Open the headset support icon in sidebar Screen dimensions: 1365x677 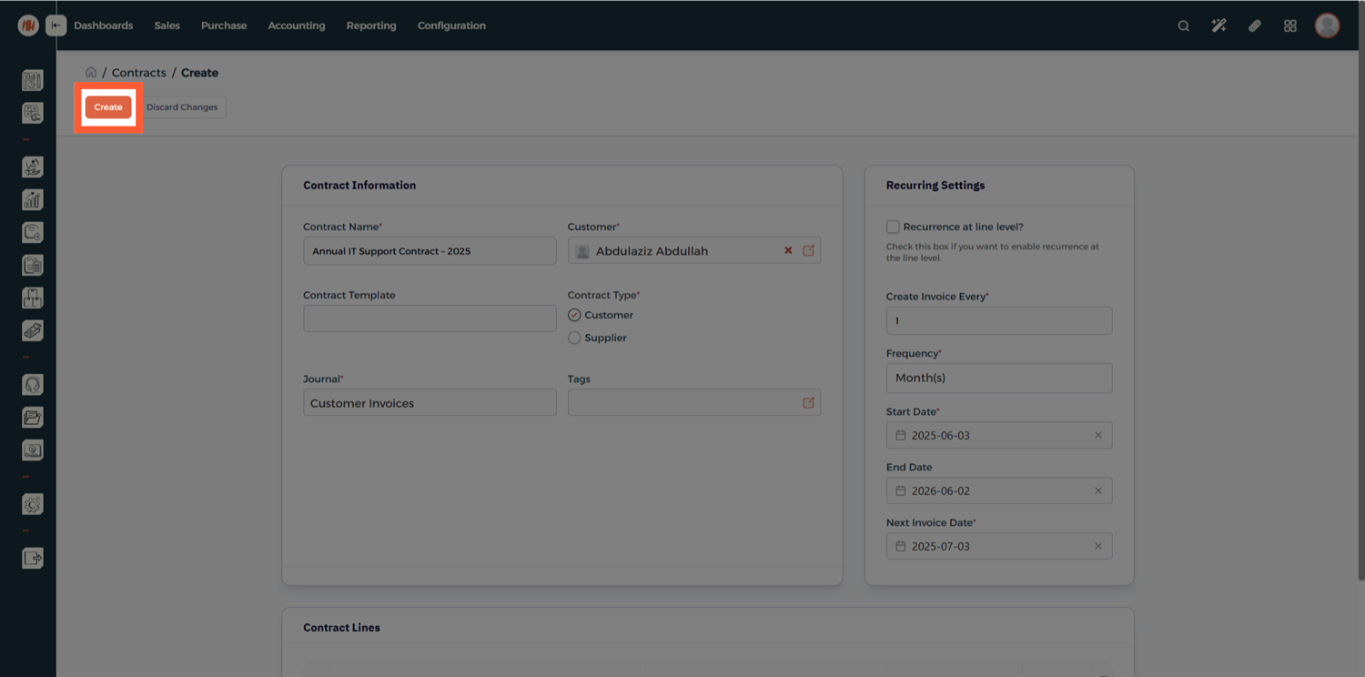point(33,385)
